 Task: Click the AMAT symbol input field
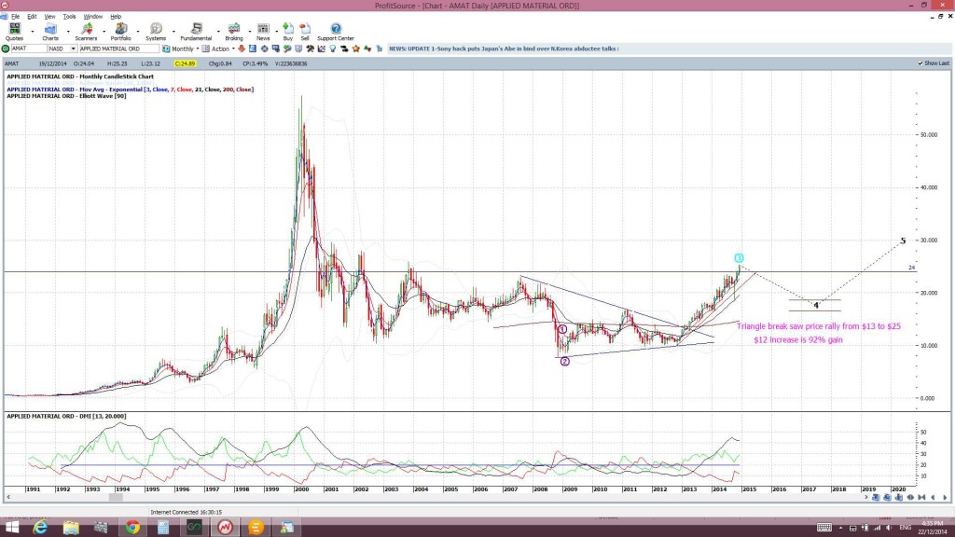29,48
